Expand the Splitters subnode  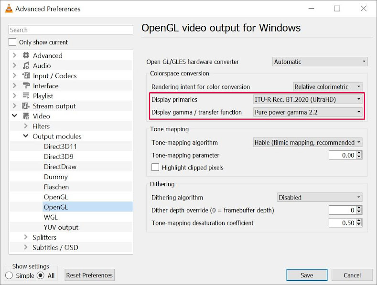click(26, 237)
